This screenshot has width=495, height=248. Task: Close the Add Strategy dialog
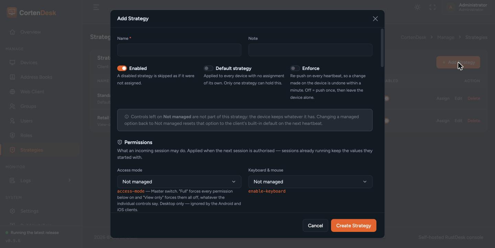pyautogui.click(x=375, y=19)
